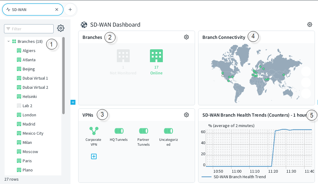Open VPNs widget settings gear
The height and width of the screenshot is (184, 318).
click(186, 115)
